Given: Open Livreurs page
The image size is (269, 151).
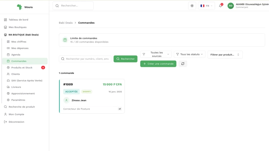Looking at the screenshot, I should coord(16,87).
